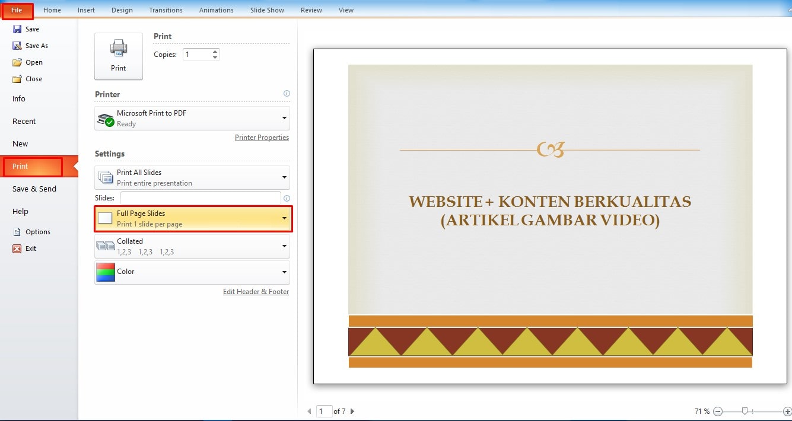792x421 pixels.
Task: Open the Printer Properties link
Action: coord(262,138)
